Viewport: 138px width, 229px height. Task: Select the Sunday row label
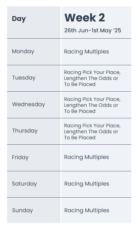pos(23,210)
